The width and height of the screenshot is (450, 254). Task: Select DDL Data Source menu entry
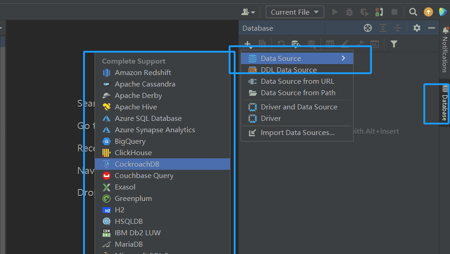pos(288,70)
